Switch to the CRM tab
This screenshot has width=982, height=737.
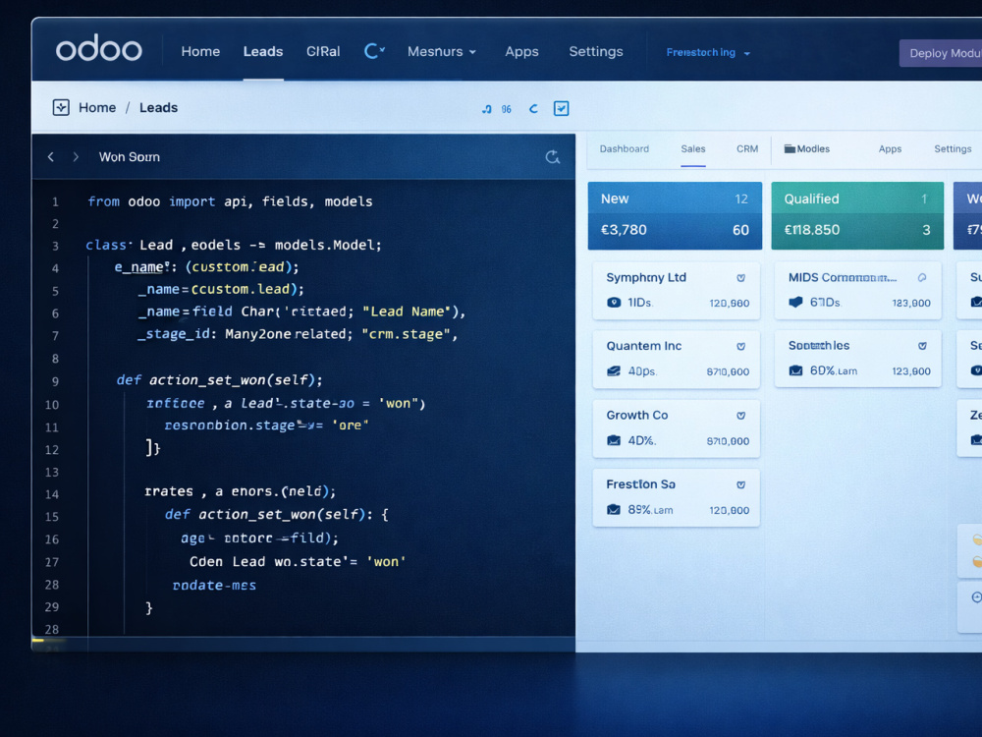[x=747, y=149]
